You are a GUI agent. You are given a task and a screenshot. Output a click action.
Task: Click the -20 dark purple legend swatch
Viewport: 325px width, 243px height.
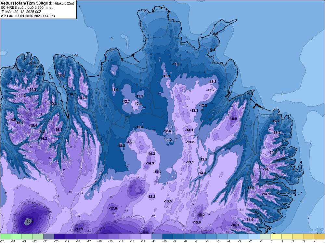click(59, 237)
